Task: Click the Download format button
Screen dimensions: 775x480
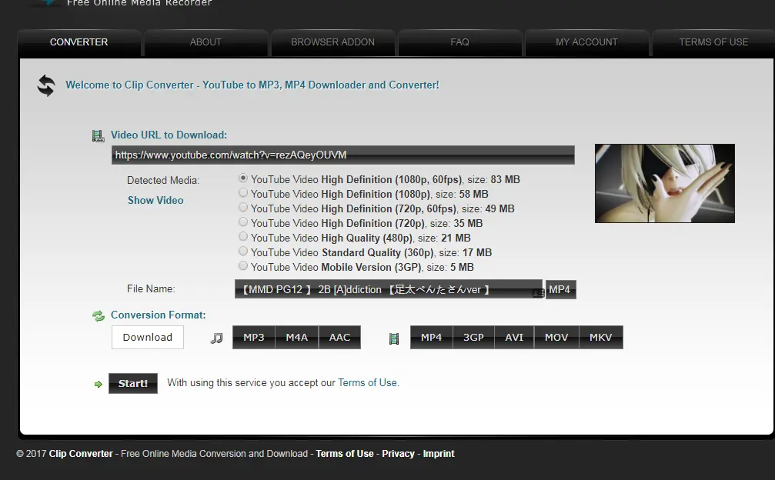Action: (x=147, y=337)
